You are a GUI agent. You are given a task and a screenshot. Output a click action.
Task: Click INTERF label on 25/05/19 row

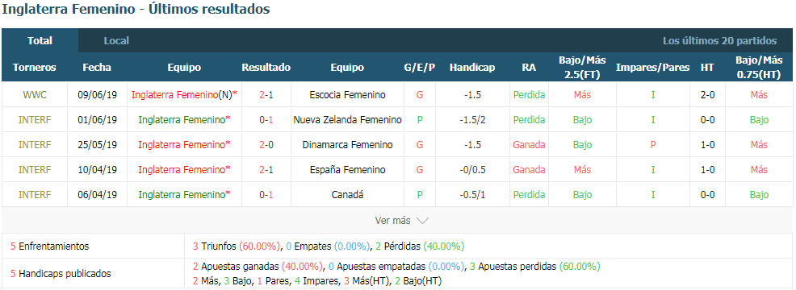[x=35, y=144]
